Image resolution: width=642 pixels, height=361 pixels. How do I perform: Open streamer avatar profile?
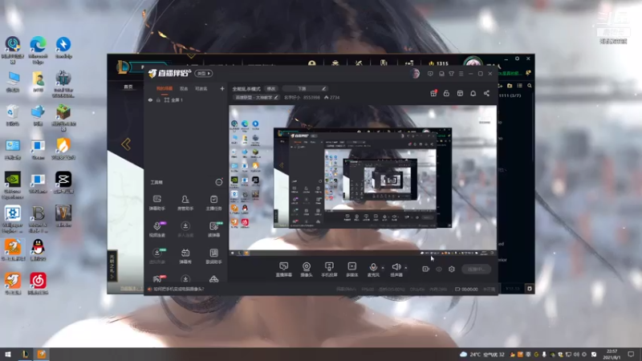[x=416, y=73]
